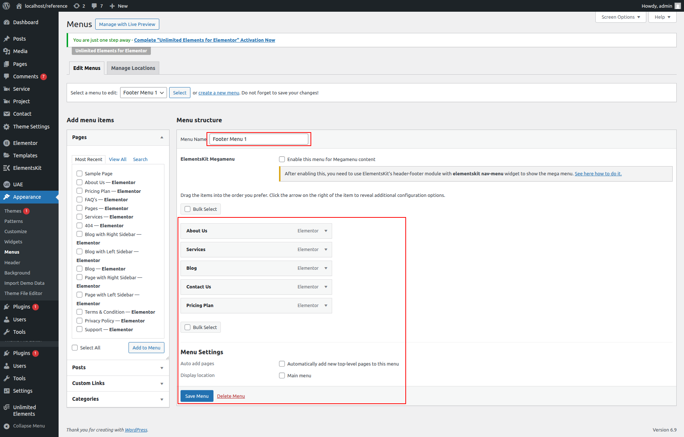Click the WordPress logo icon

6,6
